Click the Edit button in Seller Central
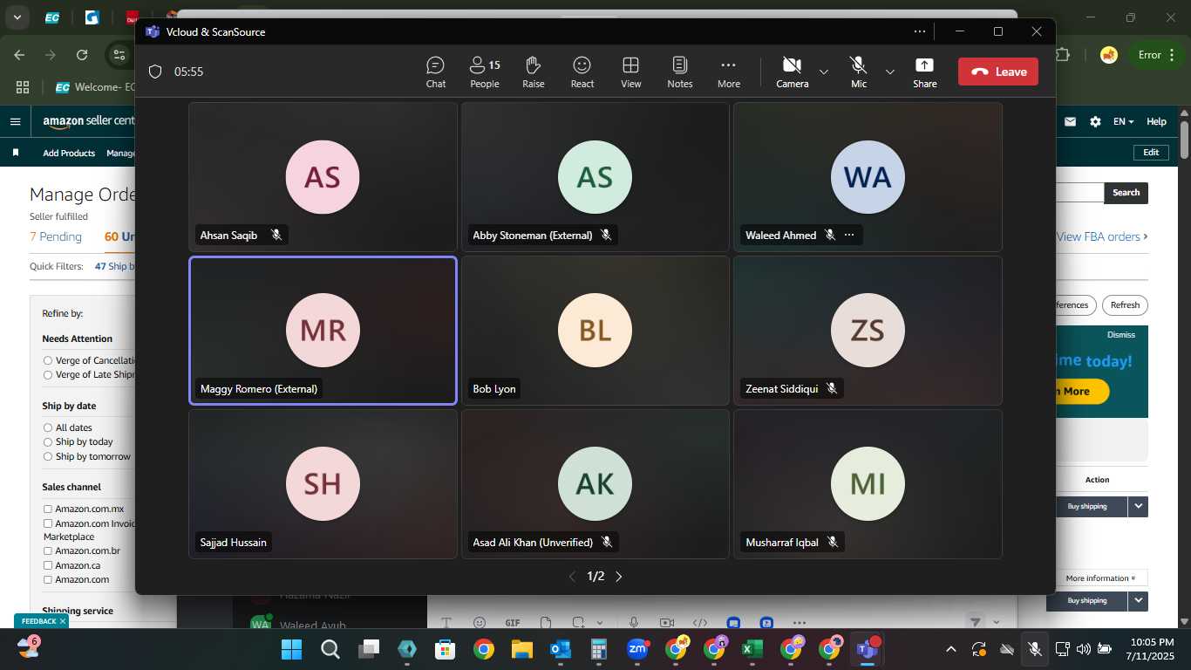The image size is (1191, 670). coord(1151,153)
